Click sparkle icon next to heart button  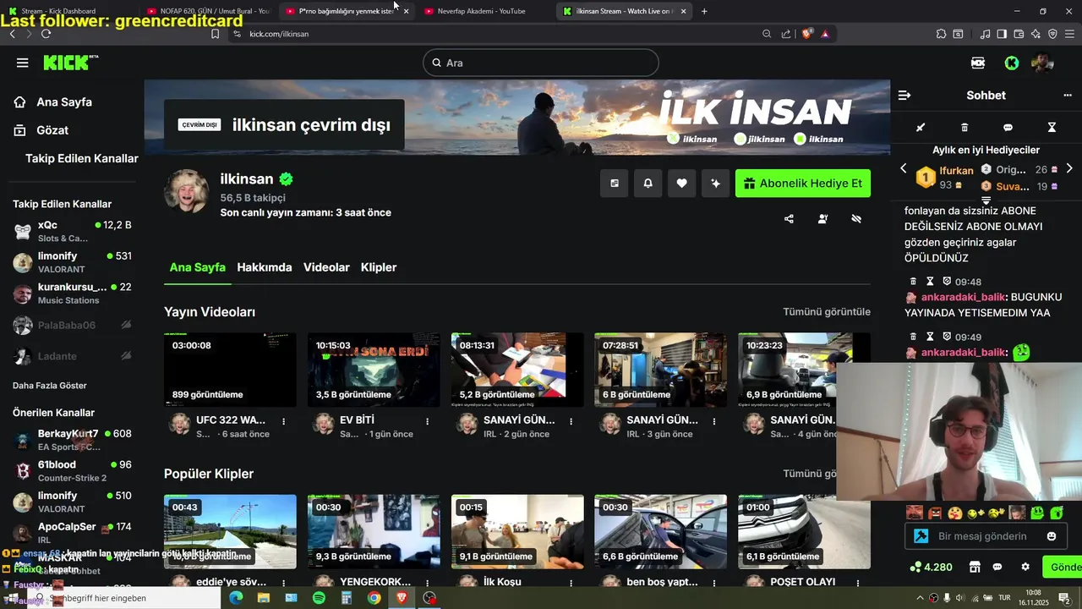point(715,184)
